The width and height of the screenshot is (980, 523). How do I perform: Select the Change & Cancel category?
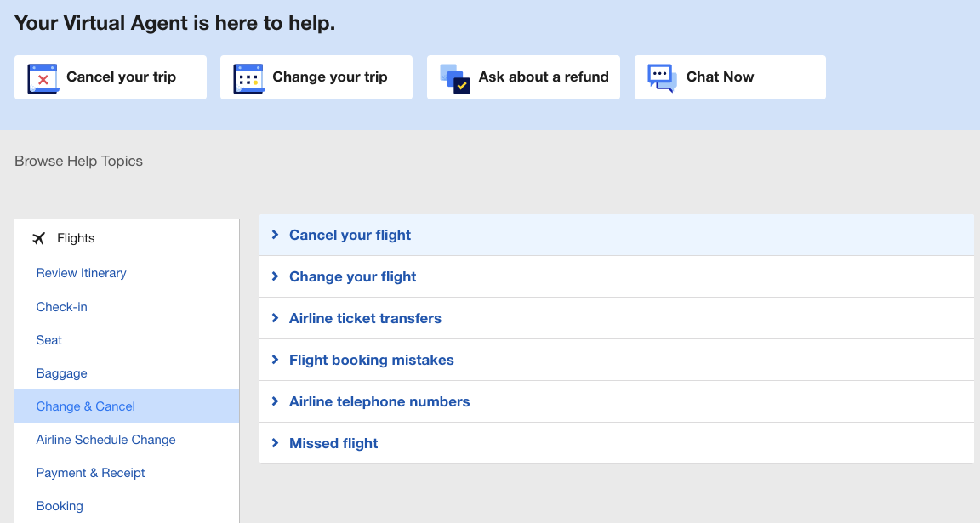tap(85, 406)
